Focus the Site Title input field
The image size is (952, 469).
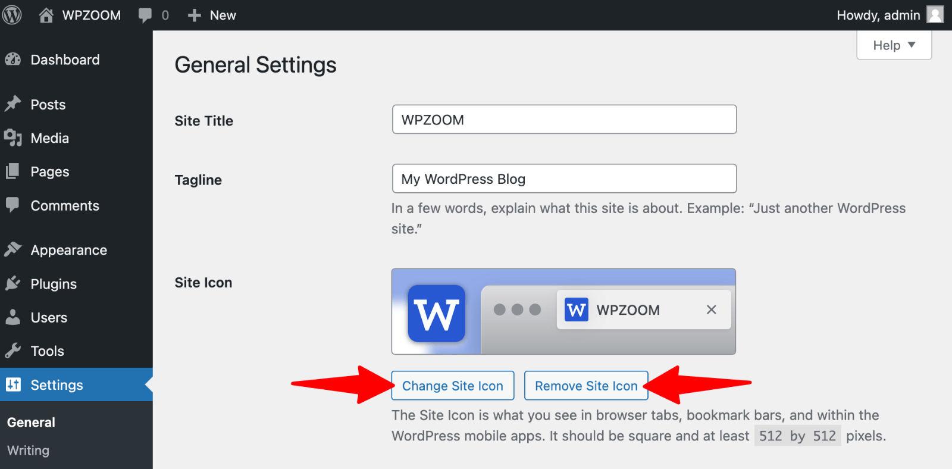point(564,120)
